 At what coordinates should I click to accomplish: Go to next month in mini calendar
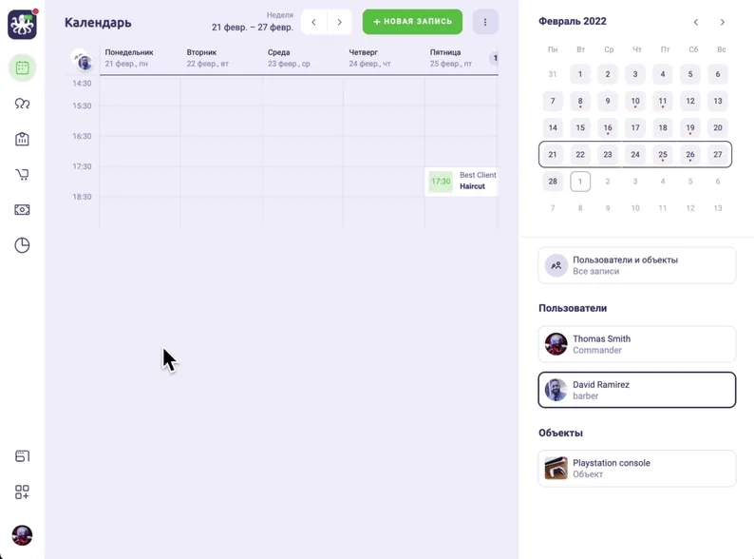[x=723, y=22]
